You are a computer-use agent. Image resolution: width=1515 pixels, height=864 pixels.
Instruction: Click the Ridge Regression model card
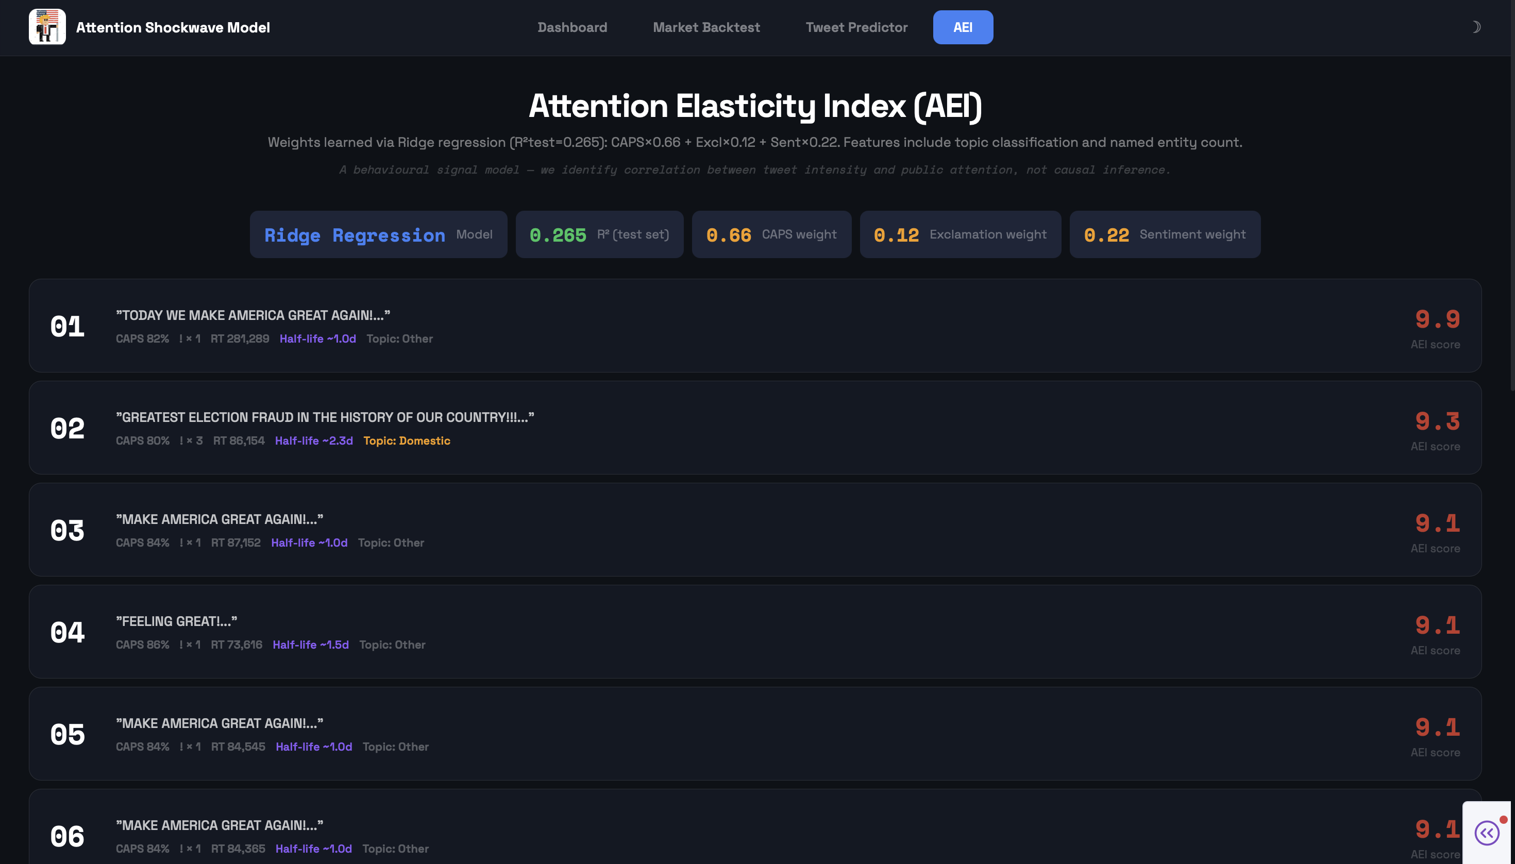[x=378, y=234]
